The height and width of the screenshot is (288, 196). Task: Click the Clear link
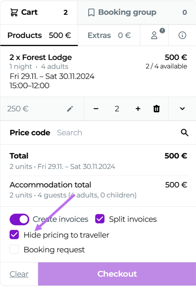pyautogui.click(x=19, y=274)
